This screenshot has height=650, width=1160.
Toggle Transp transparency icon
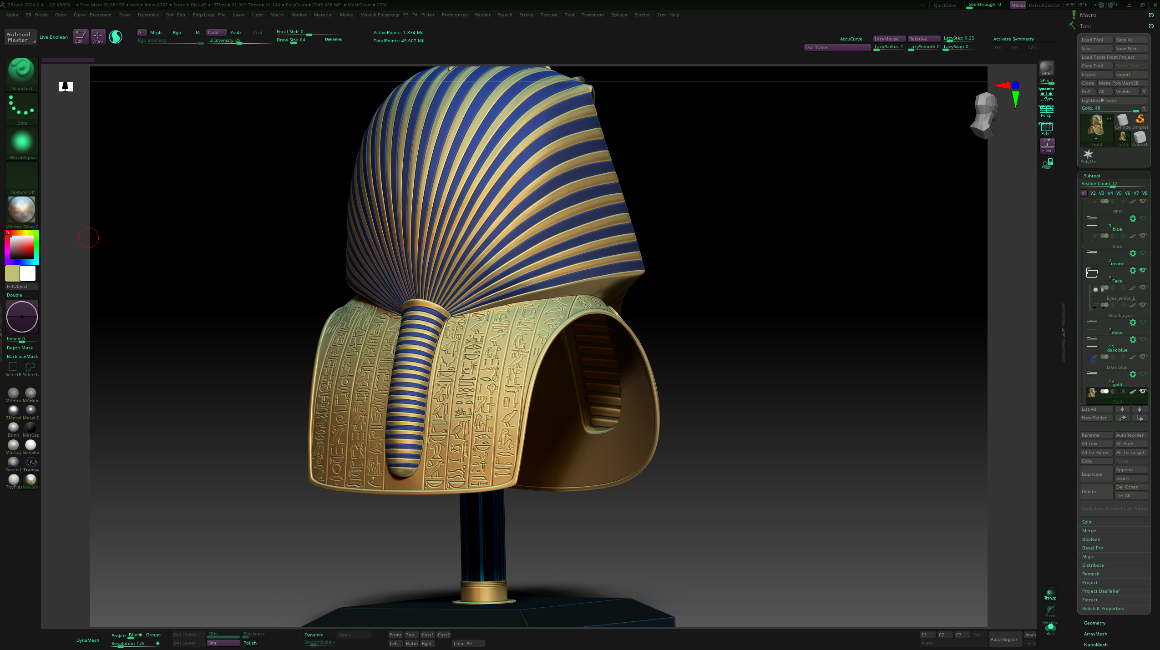(1050, 594)
